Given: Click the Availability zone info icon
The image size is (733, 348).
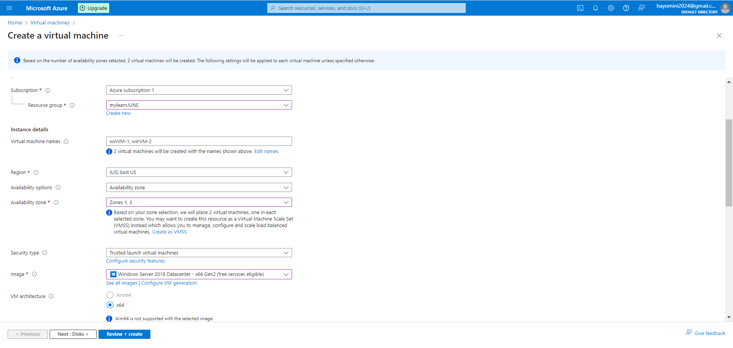Looking at the screenshot, I should [x=56, y=202].
